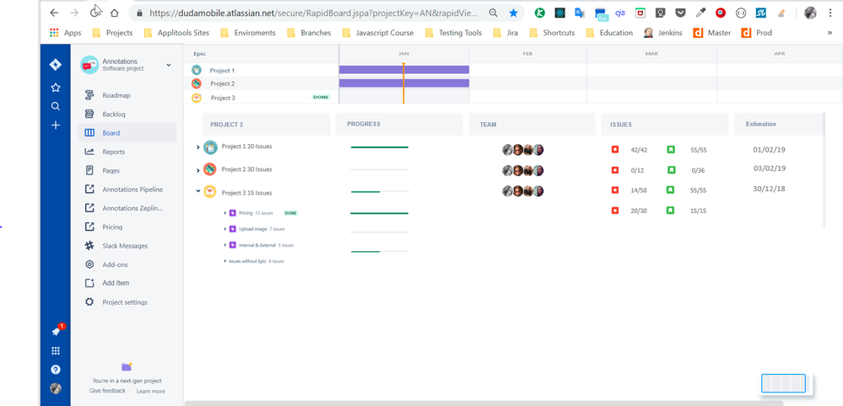Click the bookmark star in the address bar
Screen dimensions: 843x406
click(x=513, y=13)
